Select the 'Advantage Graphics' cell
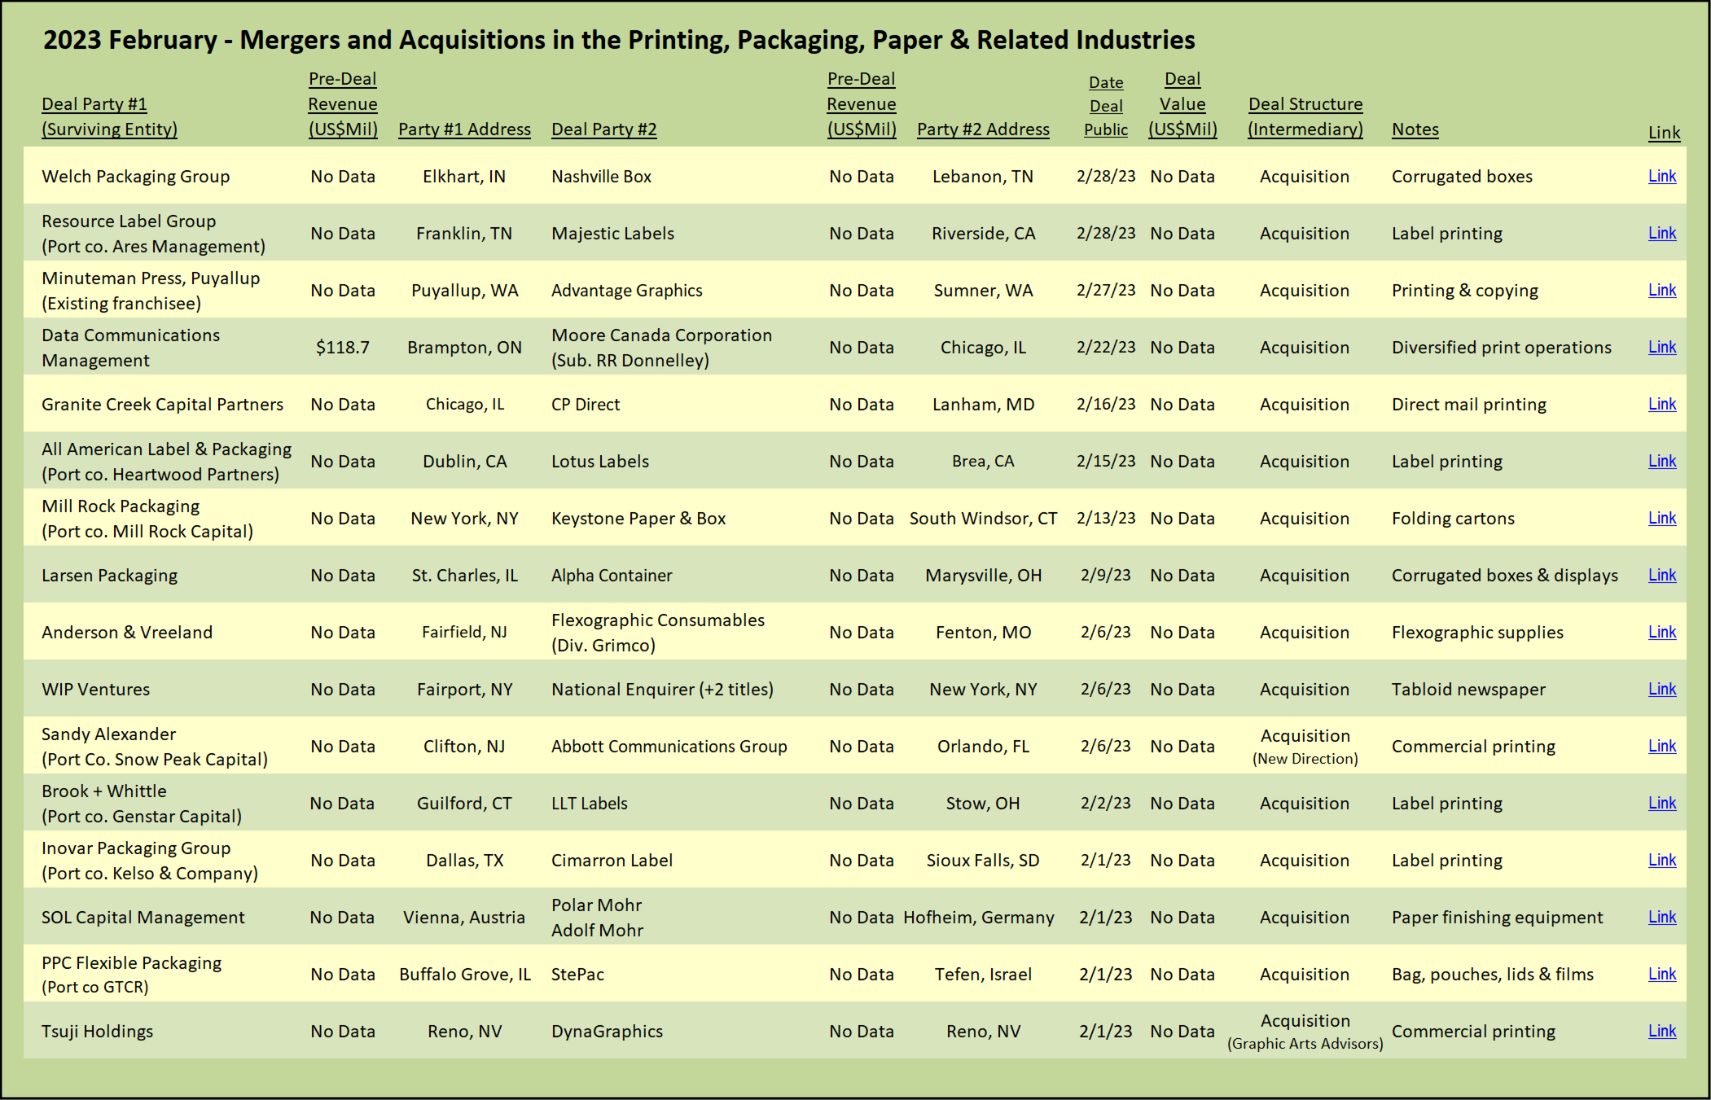The width and height of the screenshot is (1711, 1100). click(626, 291)
